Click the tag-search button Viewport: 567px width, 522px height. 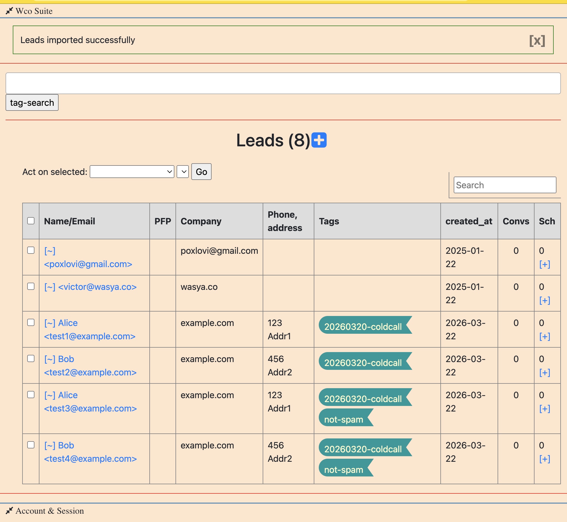[x=32, y=102]
